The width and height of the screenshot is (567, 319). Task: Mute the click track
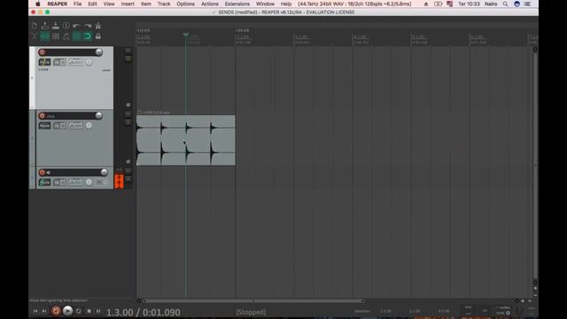point(128,114)
